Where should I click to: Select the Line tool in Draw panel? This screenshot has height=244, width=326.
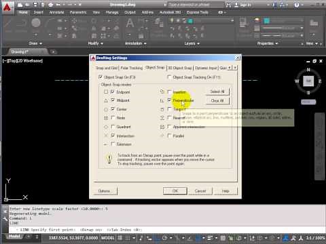point(7,23)
